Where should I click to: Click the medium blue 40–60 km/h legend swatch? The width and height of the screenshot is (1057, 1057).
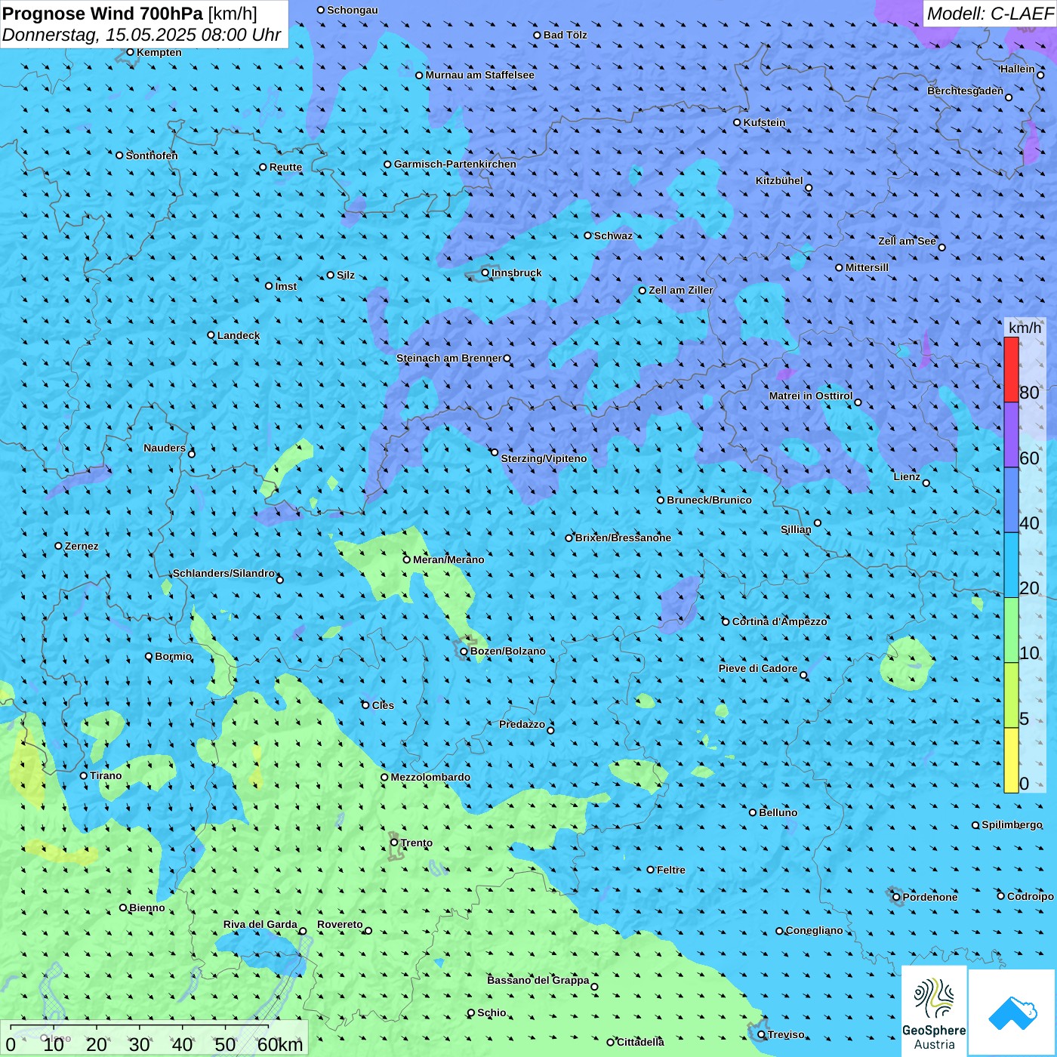[1011, 501]
